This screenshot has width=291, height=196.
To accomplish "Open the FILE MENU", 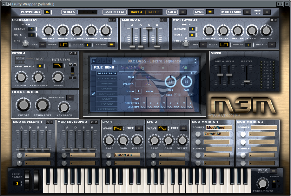I will (x=105, y=67).
